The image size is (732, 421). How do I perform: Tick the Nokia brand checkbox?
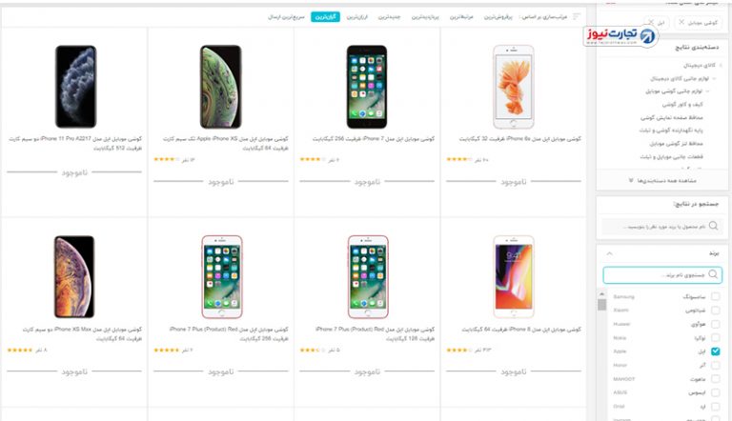[x=715, y=337]
